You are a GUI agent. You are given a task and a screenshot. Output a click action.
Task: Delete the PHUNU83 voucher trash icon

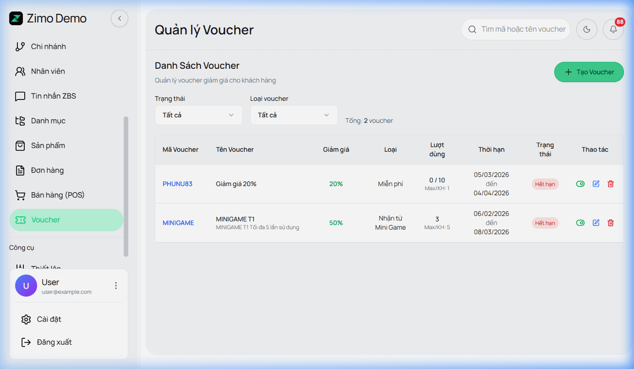point(611,184)
